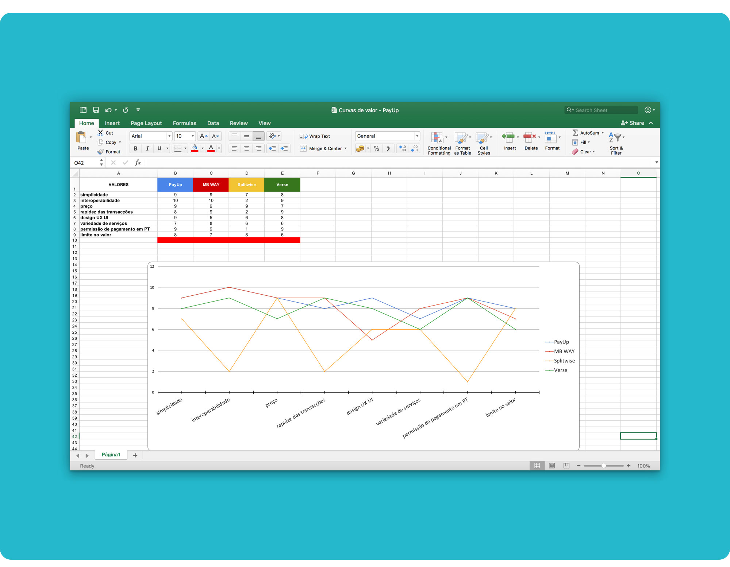Apply the red fill color swatch
The height and width of the screenshot is (567, 730).
(x=195, y=148)
